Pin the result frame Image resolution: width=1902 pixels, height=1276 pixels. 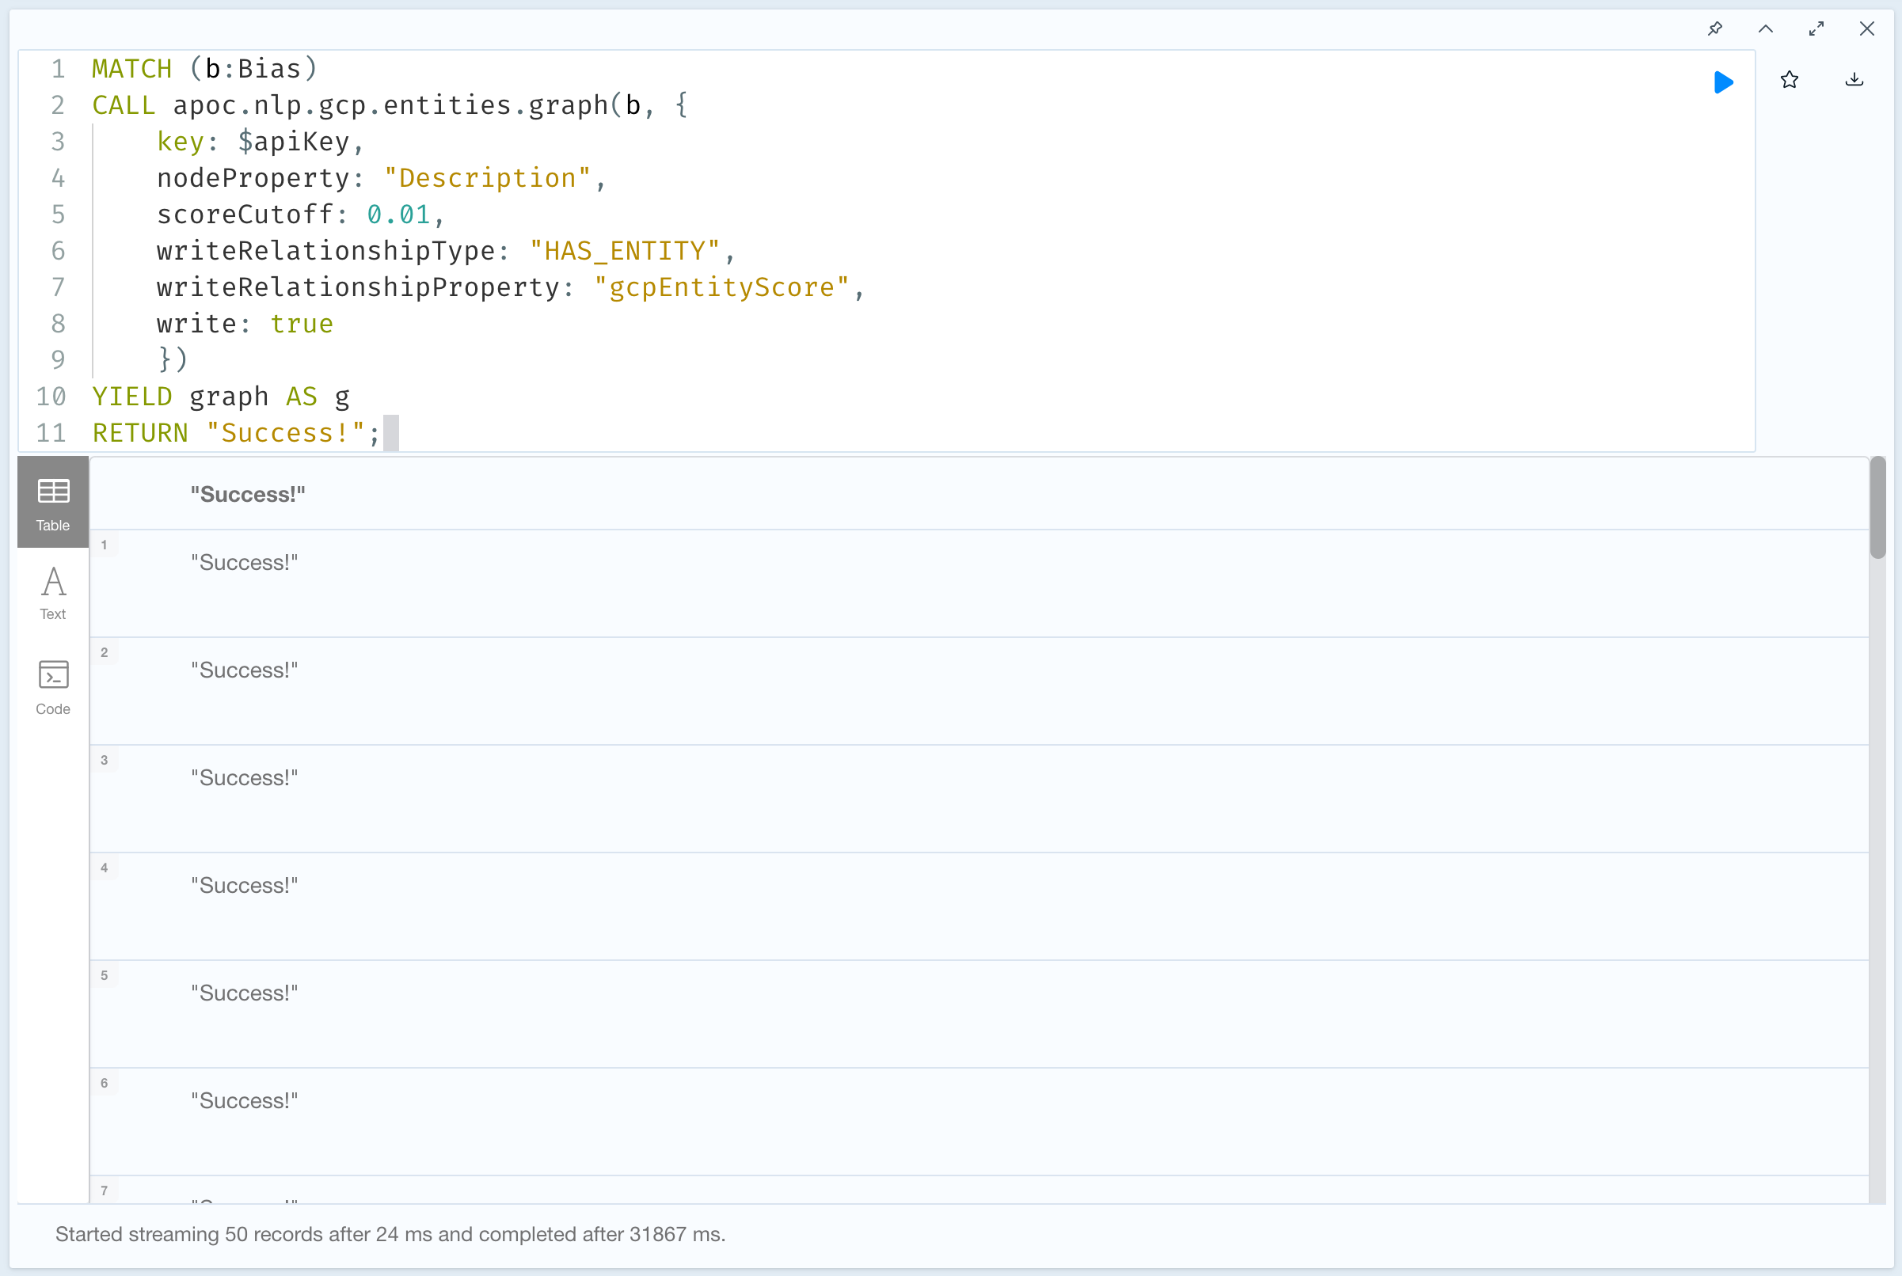[1715, 29]
